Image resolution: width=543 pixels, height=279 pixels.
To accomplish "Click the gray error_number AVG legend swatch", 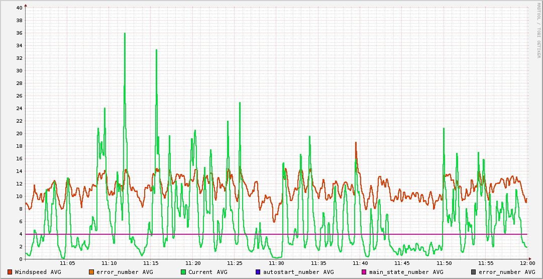I will tap(474, 272).
